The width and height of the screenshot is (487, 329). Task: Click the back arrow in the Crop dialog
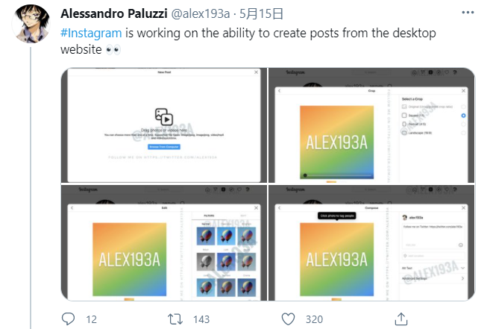(279, 91)
